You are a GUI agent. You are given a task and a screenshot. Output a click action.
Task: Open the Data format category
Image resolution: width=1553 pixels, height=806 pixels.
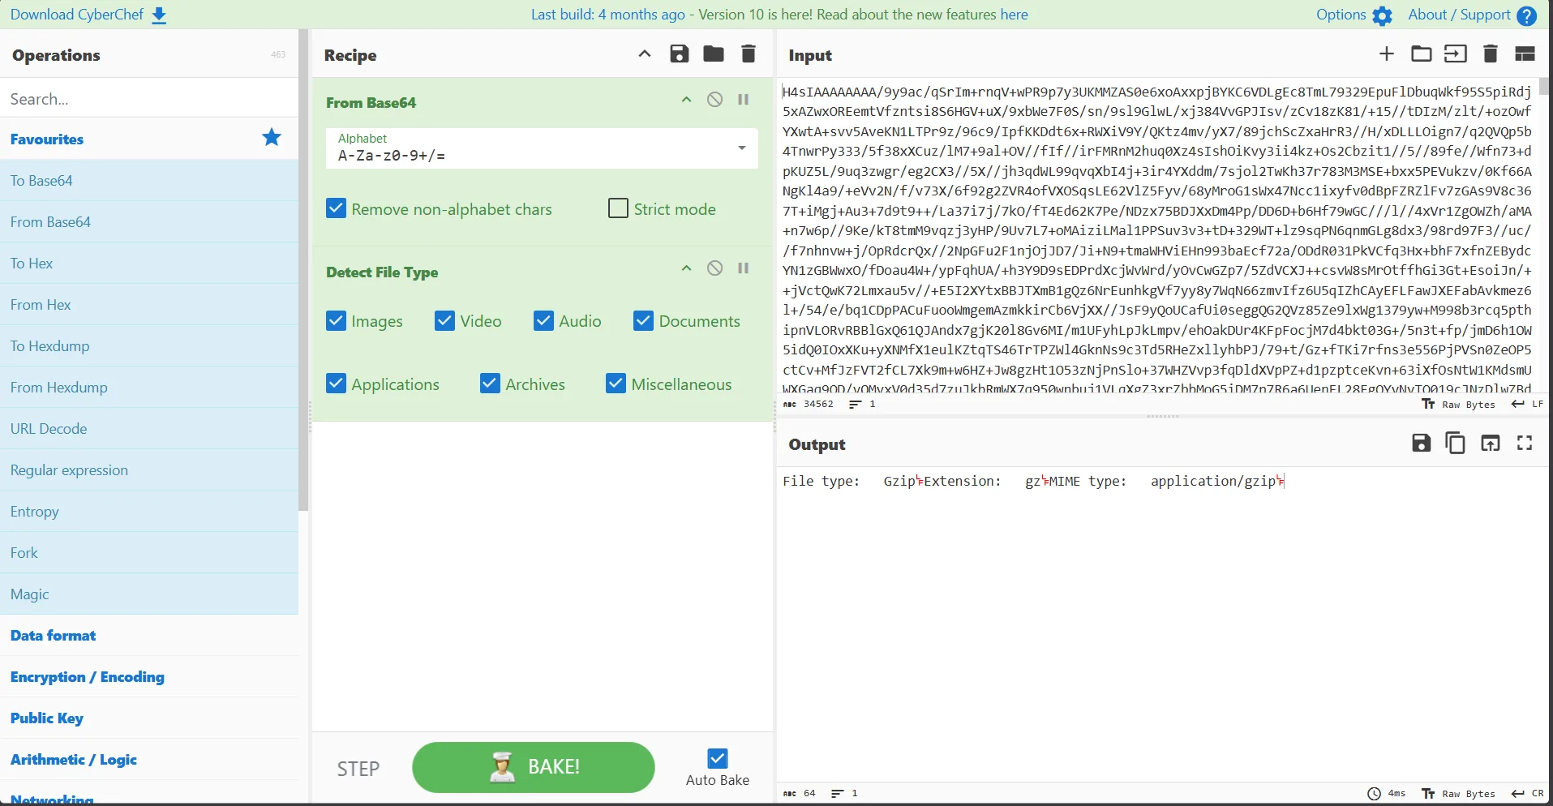(x=53, y=635)
